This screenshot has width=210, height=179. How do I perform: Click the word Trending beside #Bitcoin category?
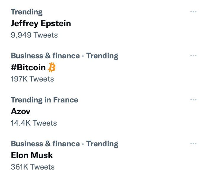click(x=102, y=56)
